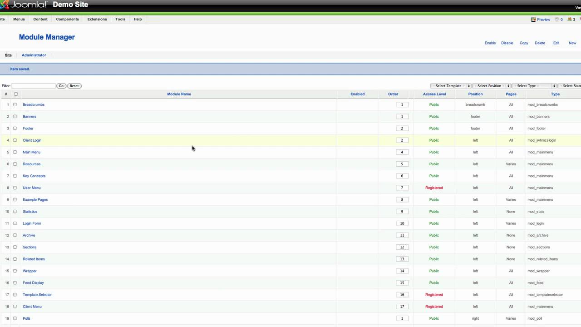Check the Banners row checkbox
581x327 pixels.
click(15, 116)
